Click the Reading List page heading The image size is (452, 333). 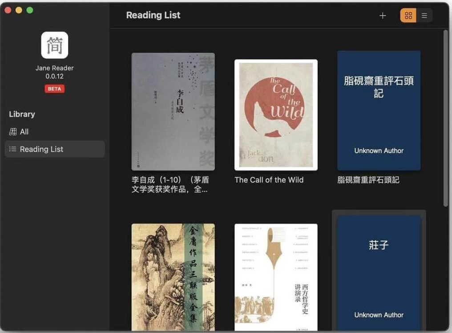[153, 15]
